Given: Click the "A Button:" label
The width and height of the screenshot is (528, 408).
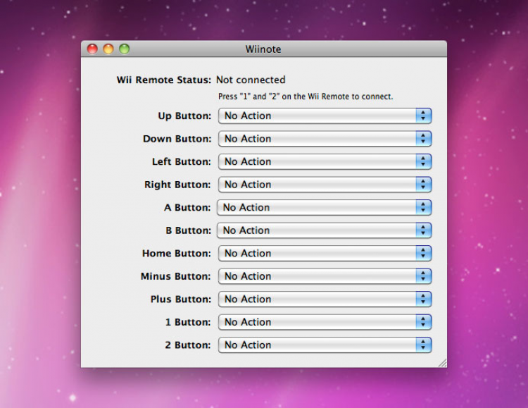Looking at the screenshot, I should click(187, 208).
